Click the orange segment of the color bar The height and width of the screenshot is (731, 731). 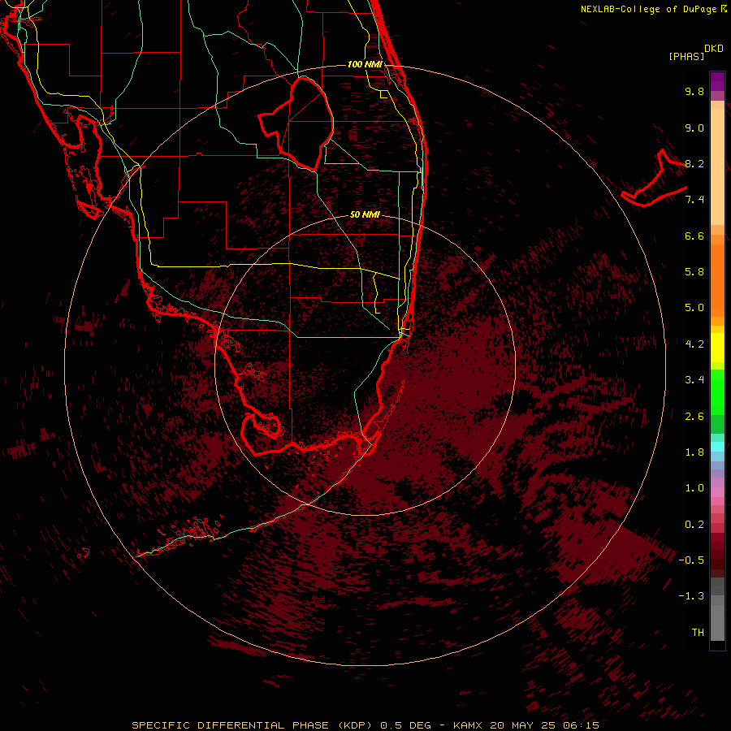tap(717, 279)
